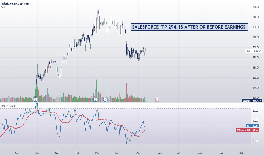Open the dividend D marker on the chart
Image resolution: width=264 pixels, height=156 pixels.
point(105,100)
